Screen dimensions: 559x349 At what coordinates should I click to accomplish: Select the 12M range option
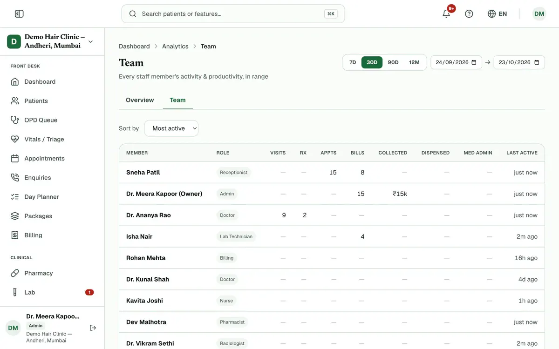click(414, 62)
